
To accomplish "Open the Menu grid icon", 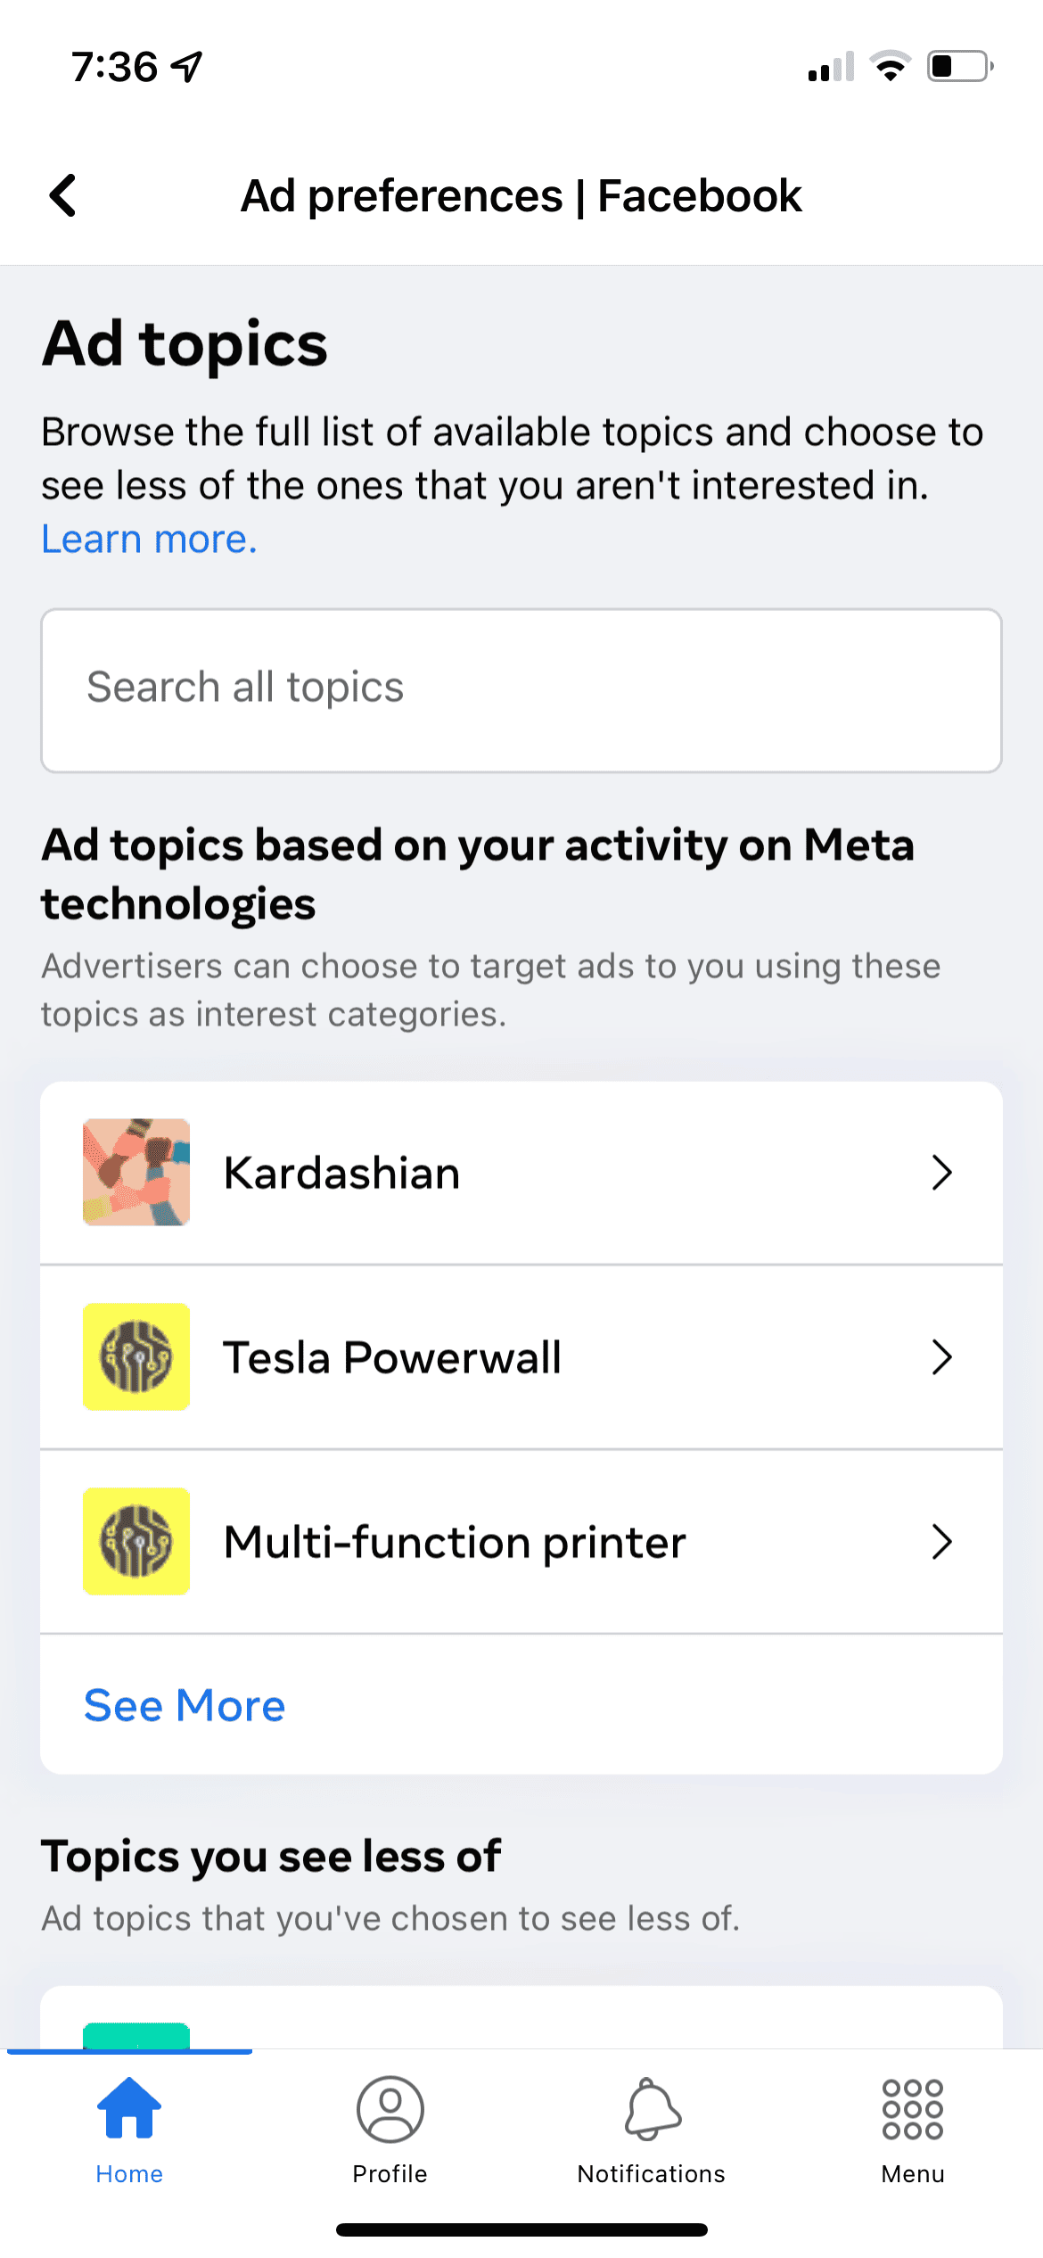I will tap(912, 2129).
